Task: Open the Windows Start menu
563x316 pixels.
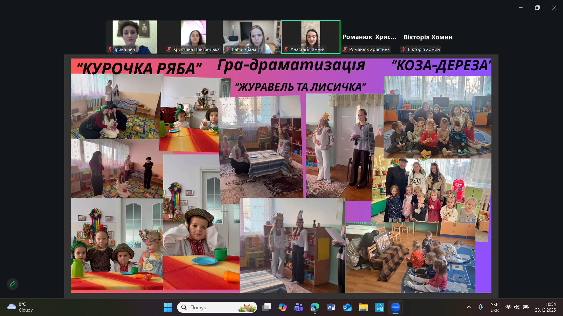Action: click(x=168, y=307)
